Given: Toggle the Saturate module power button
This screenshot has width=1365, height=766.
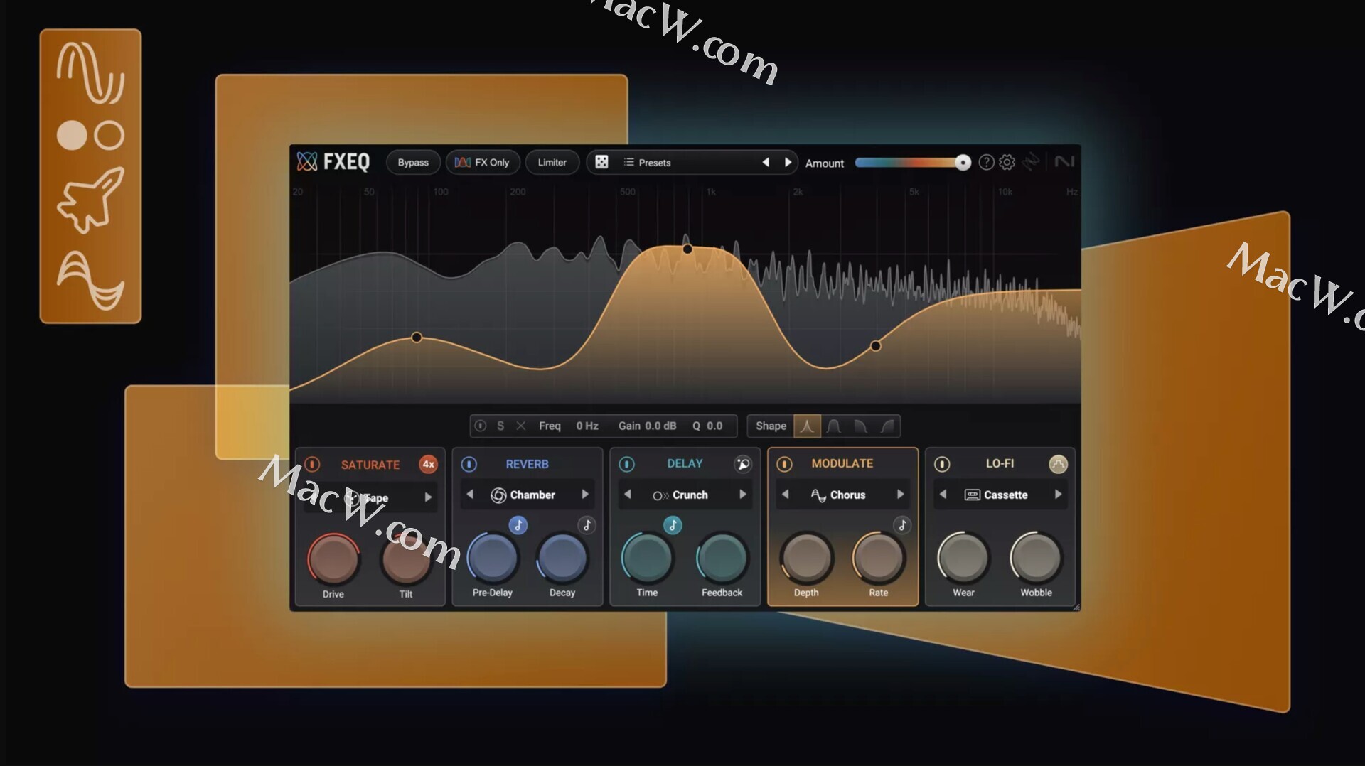Looking at the screenshot, I should [x=312, y=464].
